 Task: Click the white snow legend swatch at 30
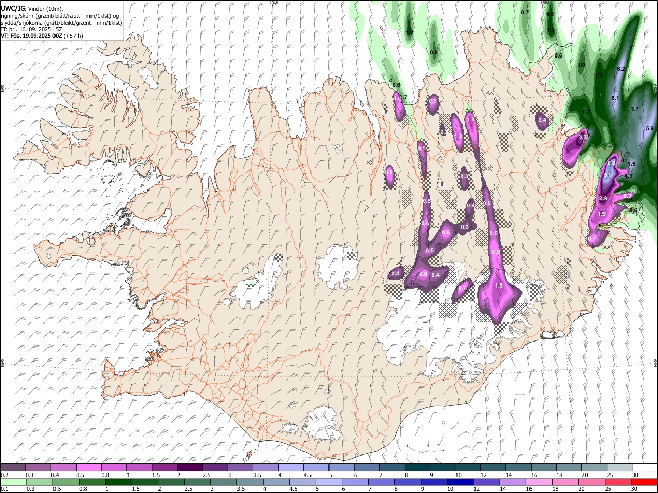(645, 468)
